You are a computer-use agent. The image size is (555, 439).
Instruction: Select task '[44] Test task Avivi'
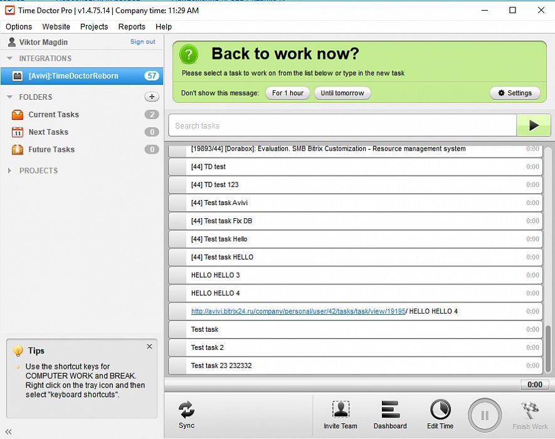click(x=356, y=203)
